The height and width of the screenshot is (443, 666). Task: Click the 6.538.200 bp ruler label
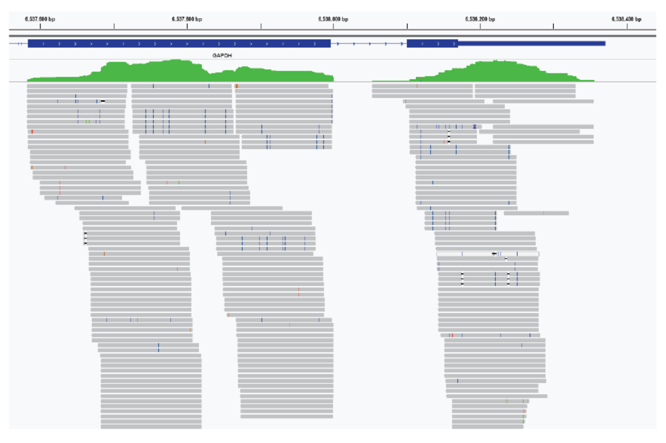coord(480,19)
